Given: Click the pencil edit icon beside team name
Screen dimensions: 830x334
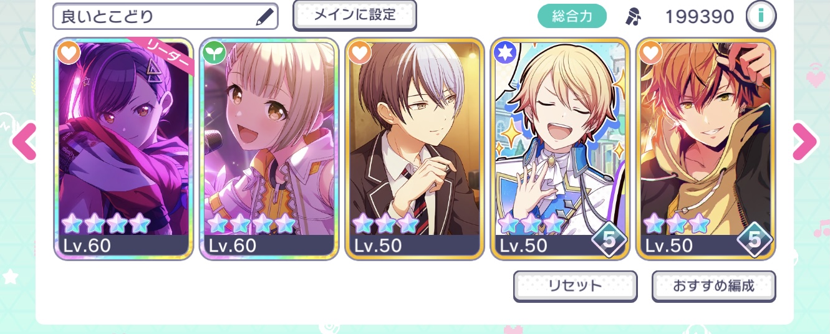Looking at the screenshot, I should pos(265,16).
